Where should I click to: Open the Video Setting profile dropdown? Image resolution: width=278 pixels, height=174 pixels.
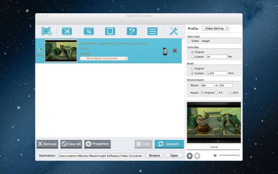pos(215,29)
